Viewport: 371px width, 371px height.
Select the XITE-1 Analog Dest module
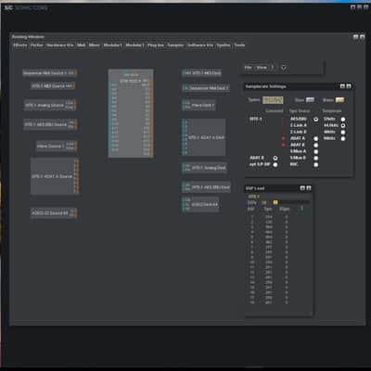tap(204, 168)
